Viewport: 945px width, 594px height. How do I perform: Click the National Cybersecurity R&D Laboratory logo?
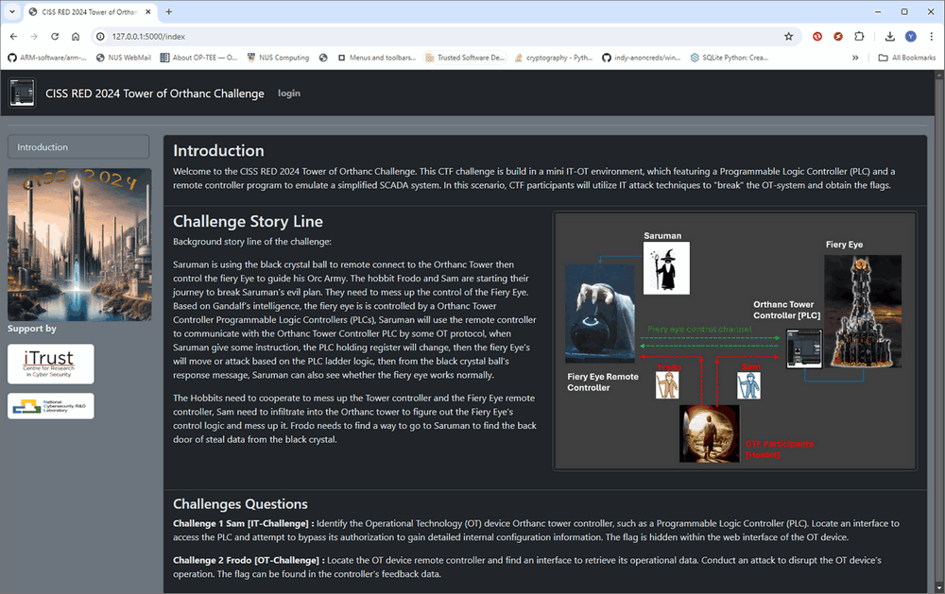51,406
